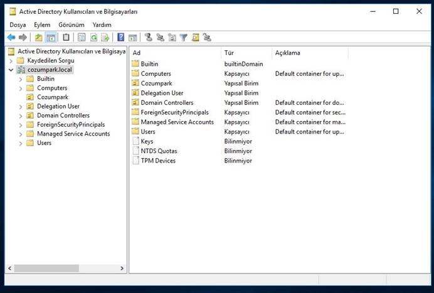Screen dimensions: 434x293
Task: Create a new group with two-people icon
Action: tap(161, 37)
